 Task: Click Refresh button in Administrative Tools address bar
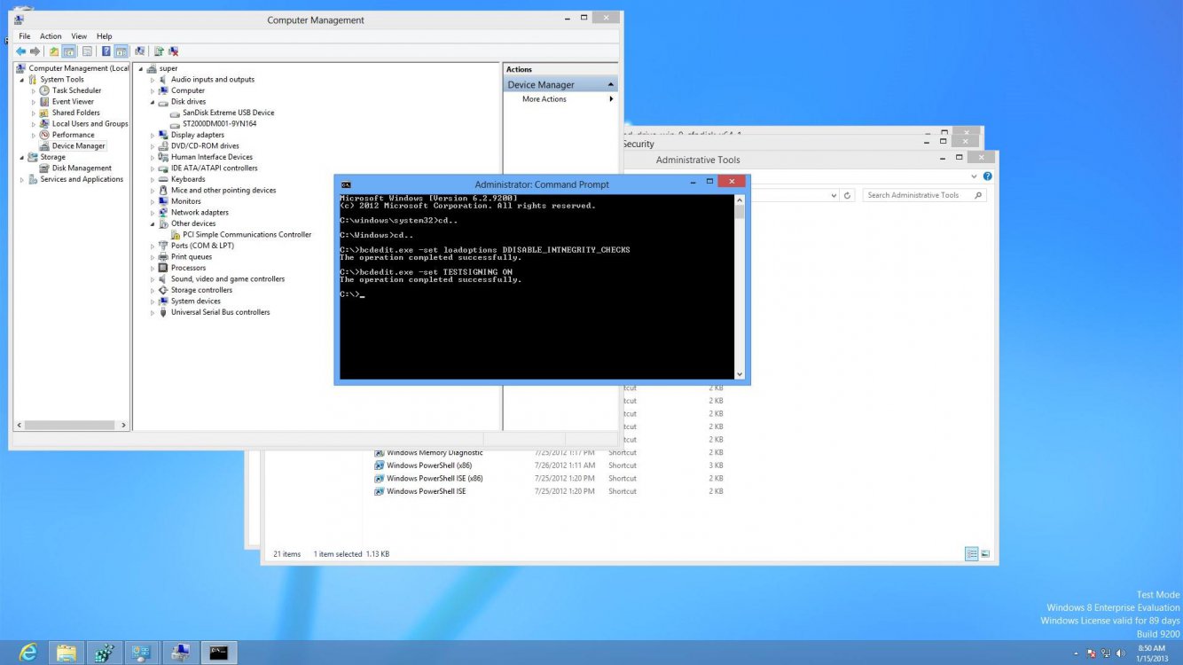(x=848, y=195)
